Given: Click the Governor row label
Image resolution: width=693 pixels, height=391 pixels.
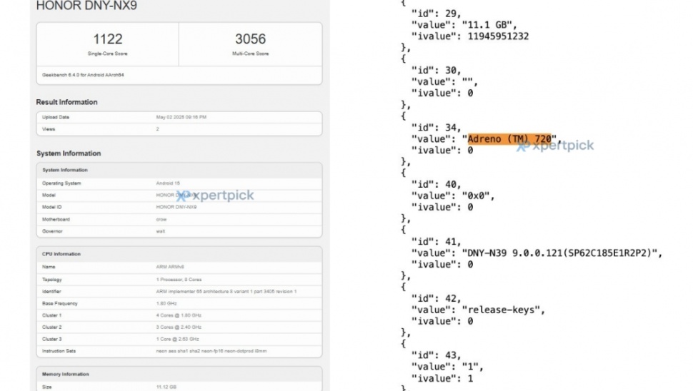Looking at the screenshot, I should pyautogui.click(x=52, y=231).
